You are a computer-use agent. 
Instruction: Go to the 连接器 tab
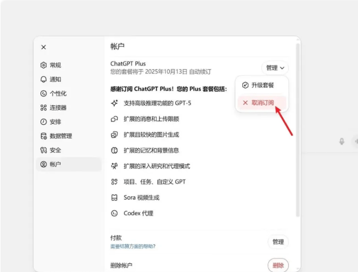click(x=69, y=108)
